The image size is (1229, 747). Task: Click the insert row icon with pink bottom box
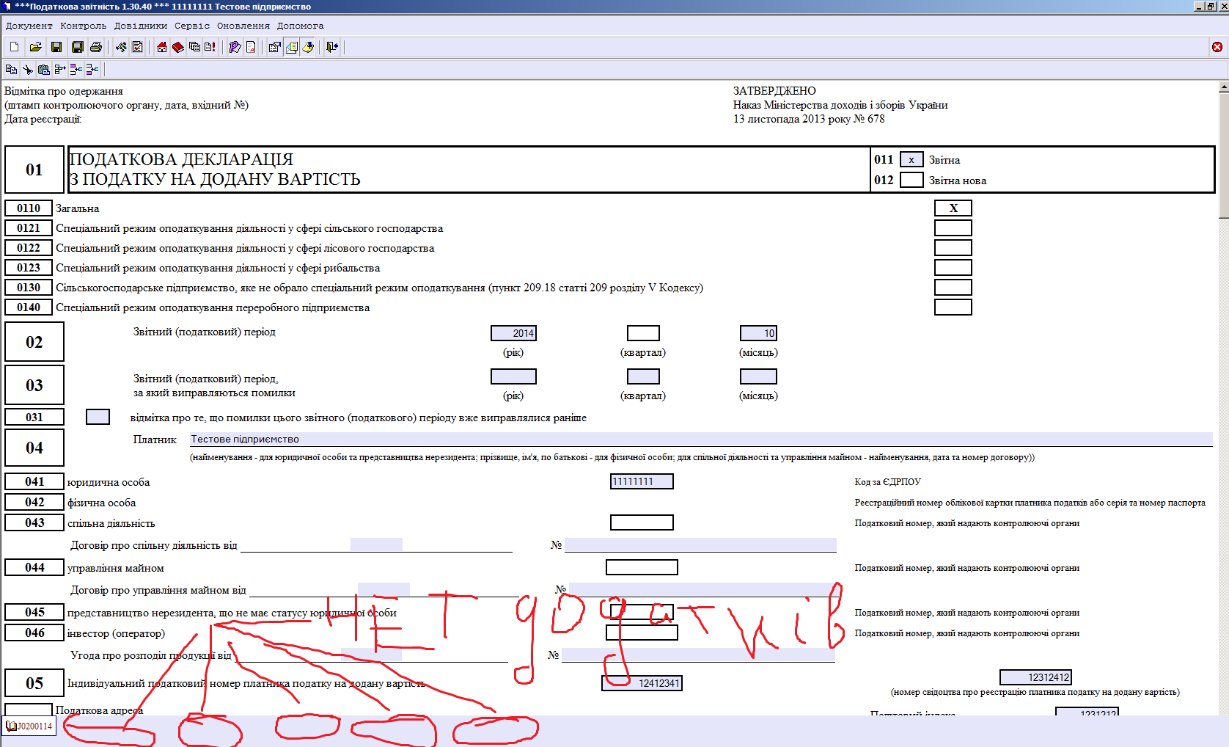[92, 69]
